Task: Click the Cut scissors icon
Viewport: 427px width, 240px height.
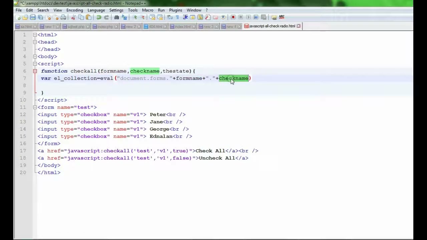Action: pos(73,17)
